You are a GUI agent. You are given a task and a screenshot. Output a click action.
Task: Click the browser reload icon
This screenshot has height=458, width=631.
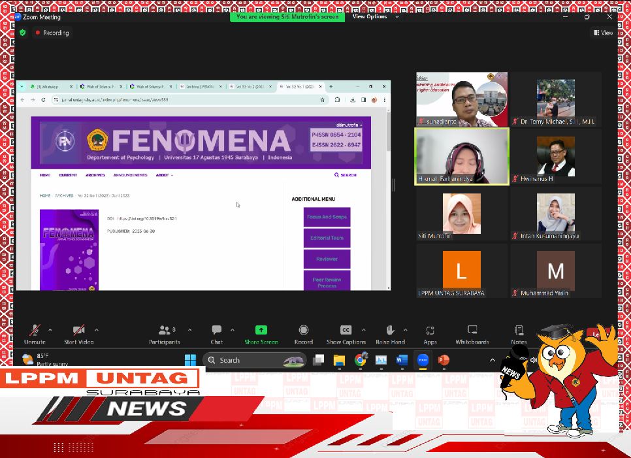pos(44,100)
